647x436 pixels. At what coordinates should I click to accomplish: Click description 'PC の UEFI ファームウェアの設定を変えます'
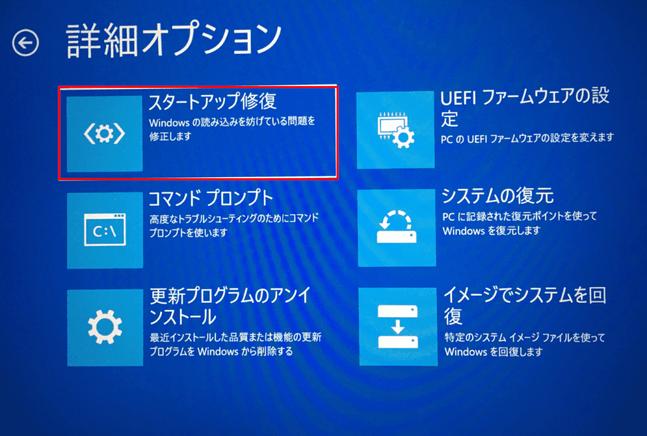(528, 138)
